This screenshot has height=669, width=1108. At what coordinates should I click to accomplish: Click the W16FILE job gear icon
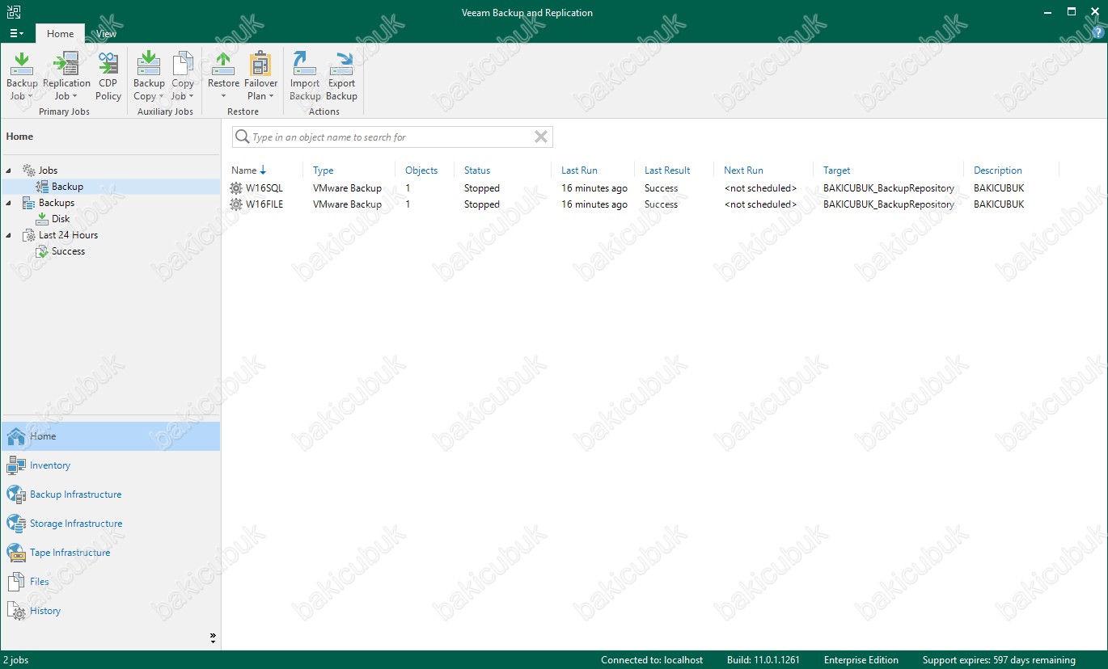(x=236, y=204)
